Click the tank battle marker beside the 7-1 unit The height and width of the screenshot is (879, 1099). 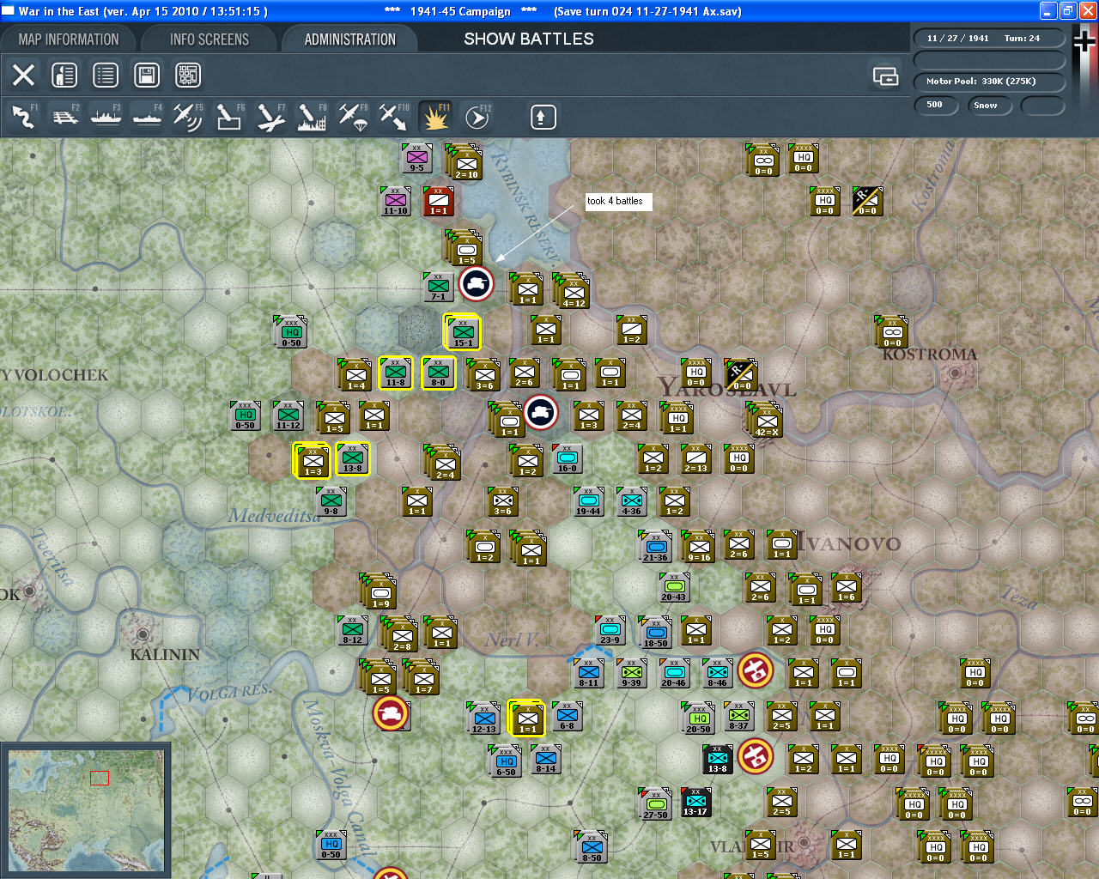[x=477, y=284]
